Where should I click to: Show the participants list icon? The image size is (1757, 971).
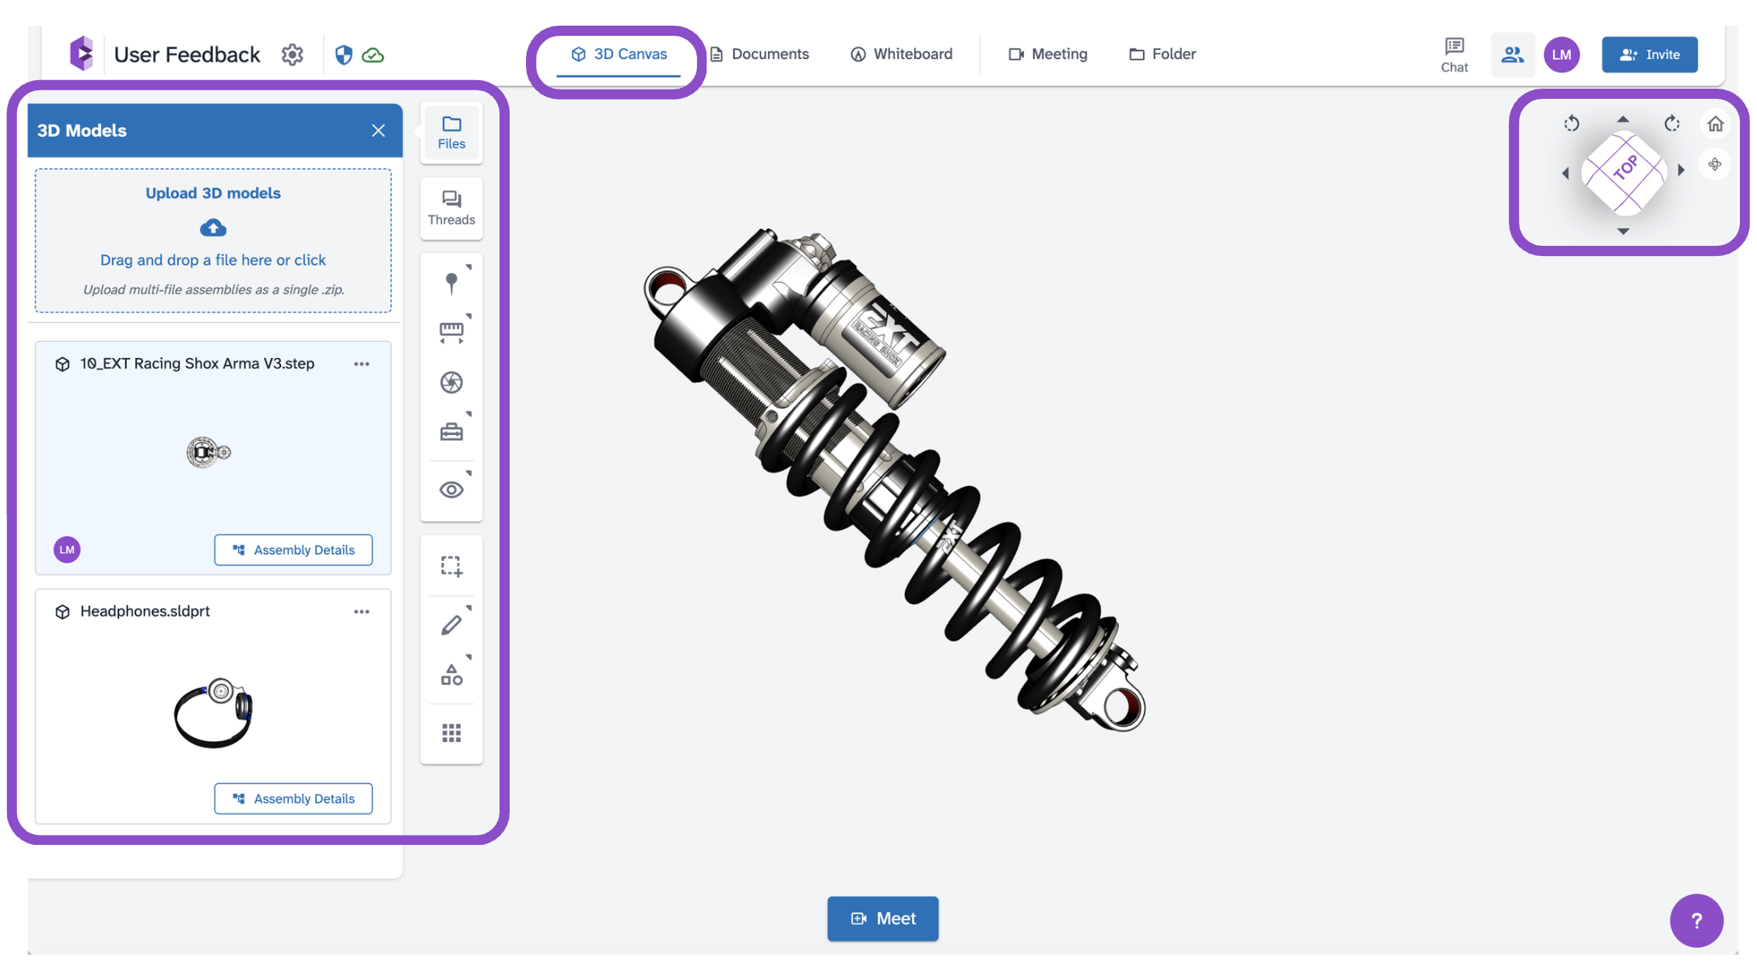click(x=1513, y=54)
